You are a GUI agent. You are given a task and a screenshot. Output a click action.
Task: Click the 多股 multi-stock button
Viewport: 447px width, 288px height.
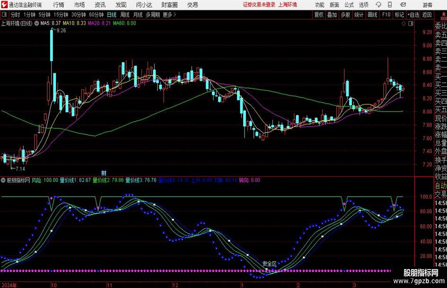click(x=345, y=15)
